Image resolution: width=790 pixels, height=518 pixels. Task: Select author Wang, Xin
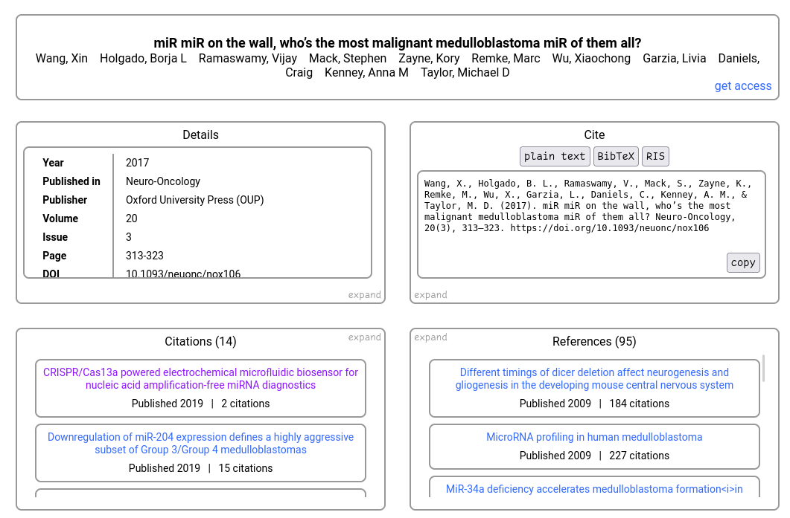click(61, 58)
